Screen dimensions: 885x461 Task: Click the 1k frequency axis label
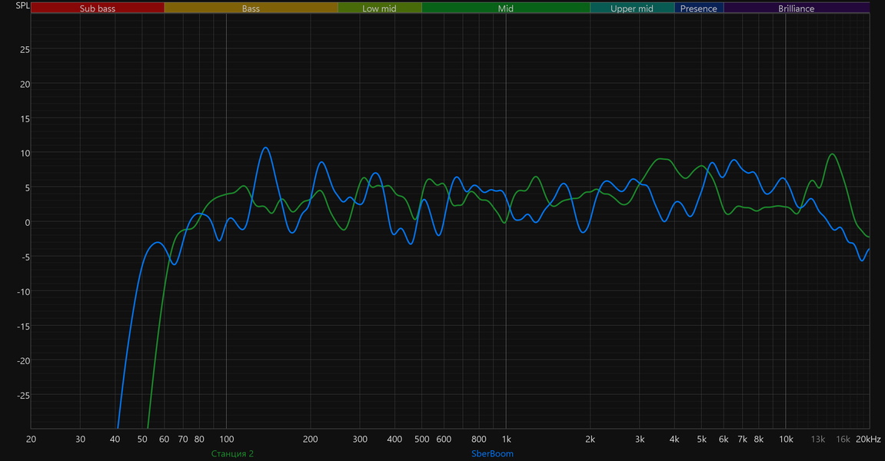point(506,439)
